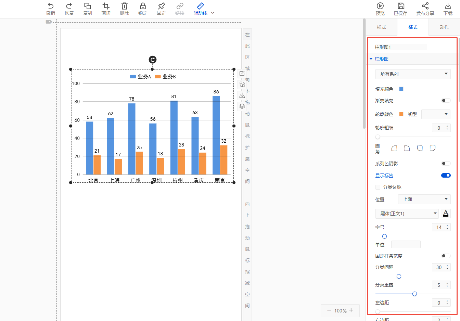460x321 pixels.
Task: Toggle the 系列色阴影 switch
Action: point(446,164)
